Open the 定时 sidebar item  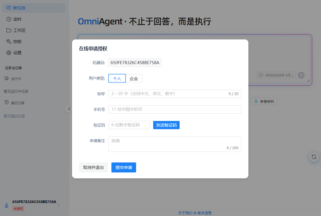[34, 19]
